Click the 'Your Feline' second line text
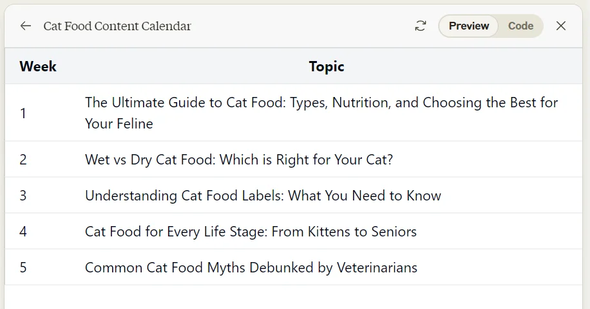590x309 pixels. [x=119, y=123]
